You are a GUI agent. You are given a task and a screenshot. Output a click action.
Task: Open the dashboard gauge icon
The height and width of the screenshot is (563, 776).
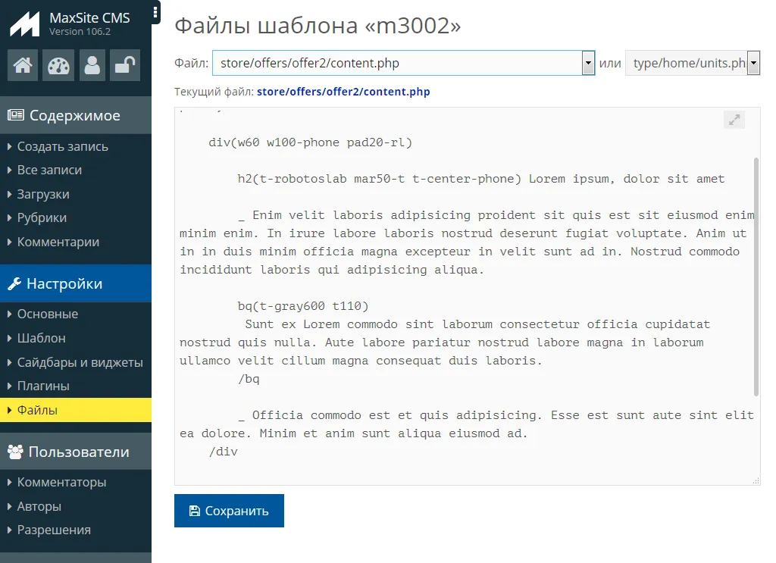58,66
